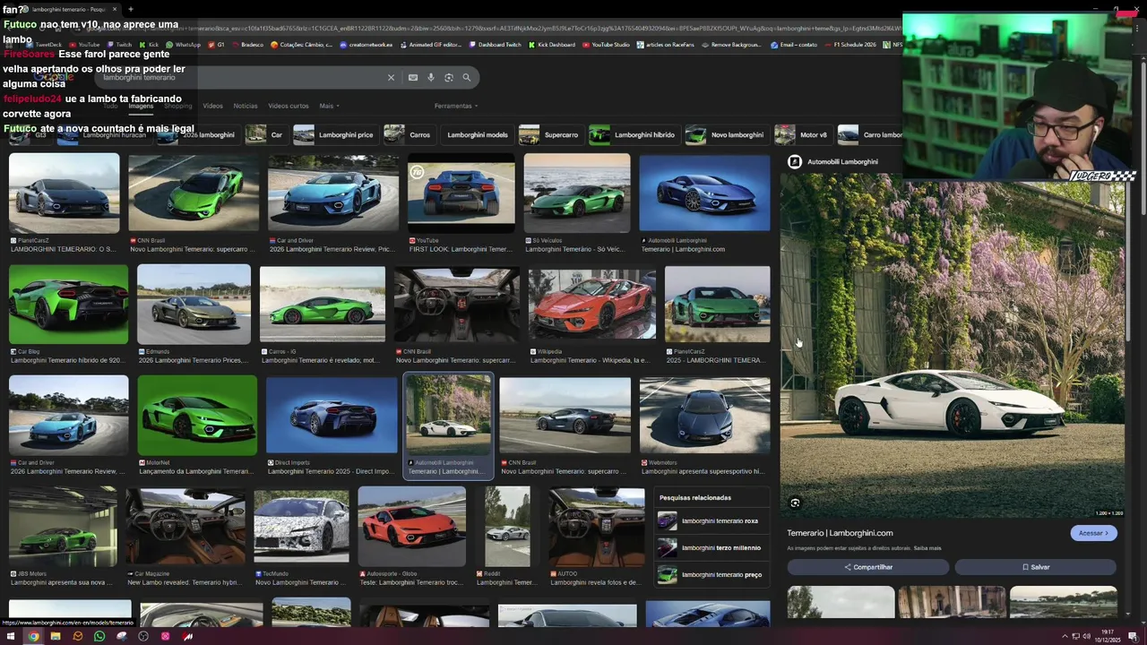
Task: Open the YouTube Studio bookmark
Action: click(x=606, y=45)
